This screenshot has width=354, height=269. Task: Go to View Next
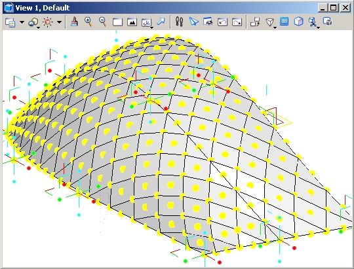[x=237, y=22]
